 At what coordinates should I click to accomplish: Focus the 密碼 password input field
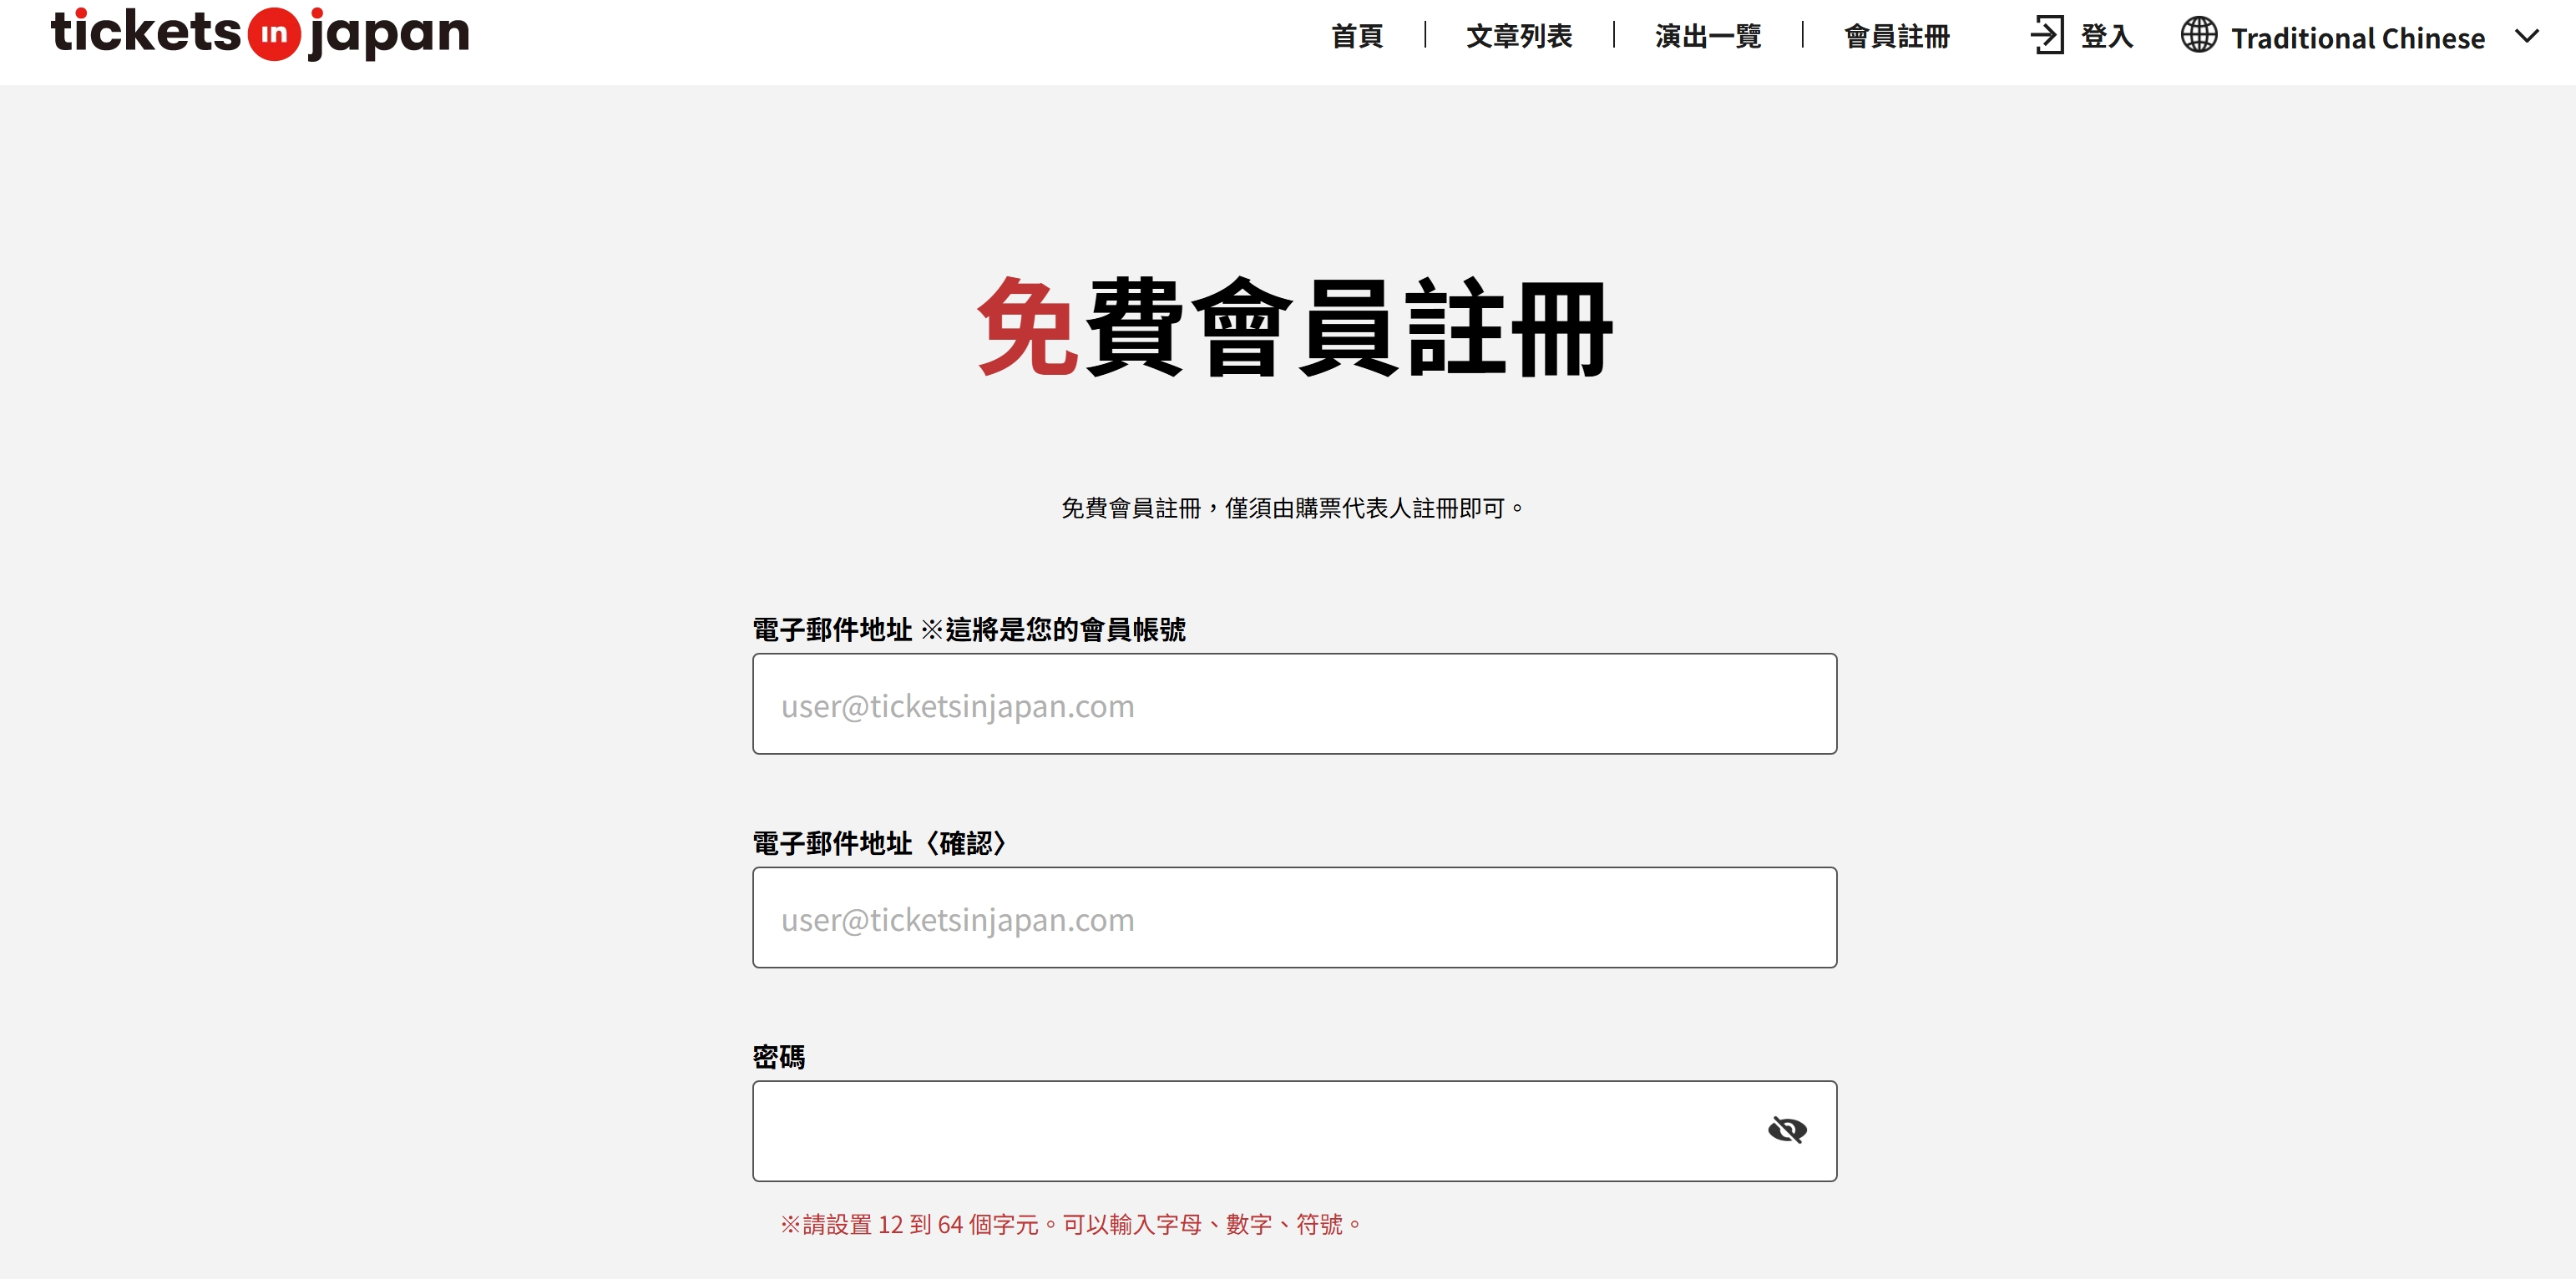coord(1294,1131)
